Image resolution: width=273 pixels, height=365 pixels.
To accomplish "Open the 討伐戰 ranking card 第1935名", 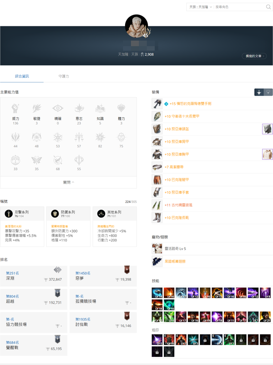I will tap(103, 322).
